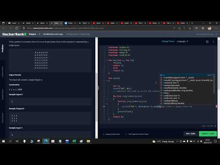Viewport: 220px width, 165px height.
Task: Open Conditionals and Loops breadcrumb
Action: tap(53, 34)
